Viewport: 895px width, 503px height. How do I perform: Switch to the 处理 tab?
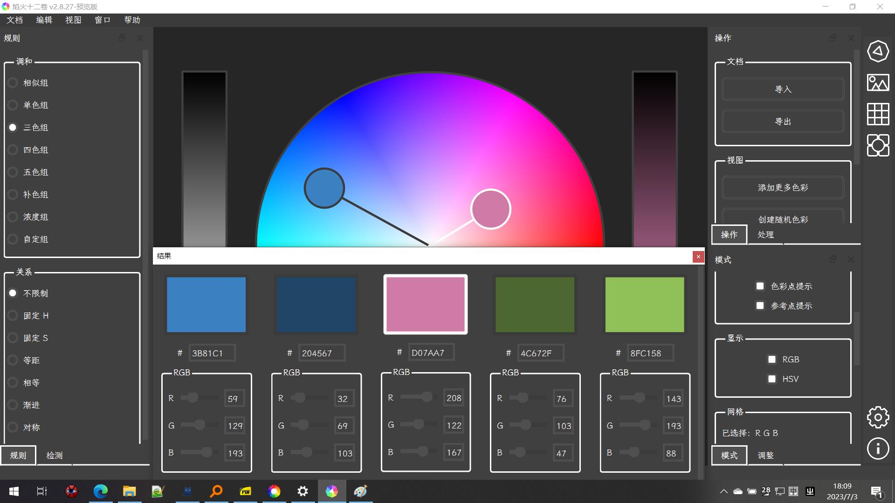[765, 235]
